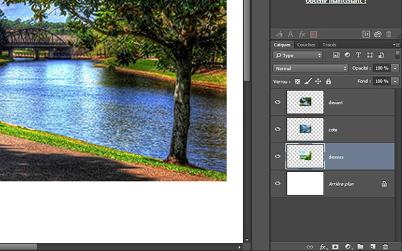This screenshot has height=251, width=402.
Task: Click the canvas vertical scrollbar thumb
Action: pos(247,40)
